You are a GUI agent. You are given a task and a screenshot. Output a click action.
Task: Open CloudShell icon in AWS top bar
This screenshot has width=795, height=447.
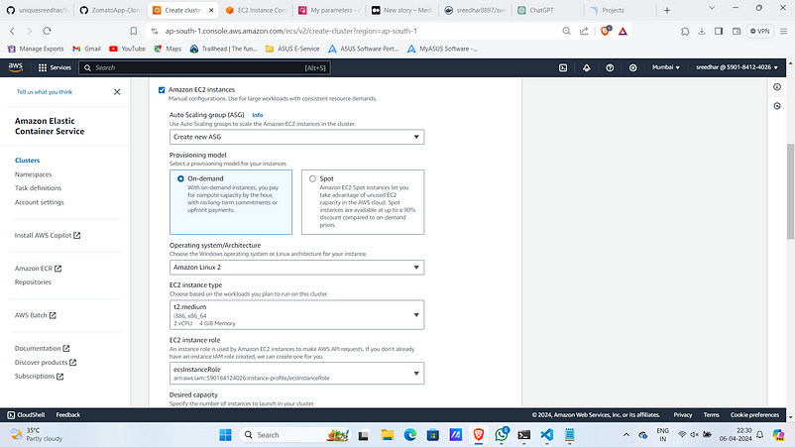tap(563, 67)
